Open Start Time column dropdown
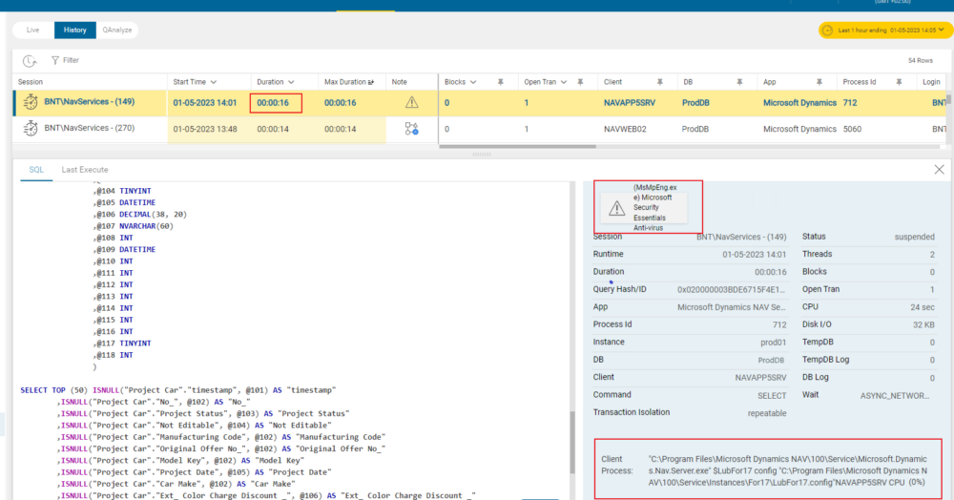Screen dimensions: 954x500 [213, 82]
